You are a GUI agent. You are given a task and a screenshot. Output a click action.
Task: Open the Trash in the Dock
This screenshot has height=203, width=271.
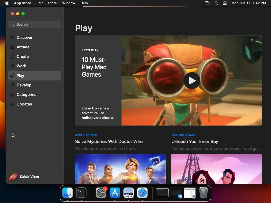pyautogui.click(x=204, y=193)
